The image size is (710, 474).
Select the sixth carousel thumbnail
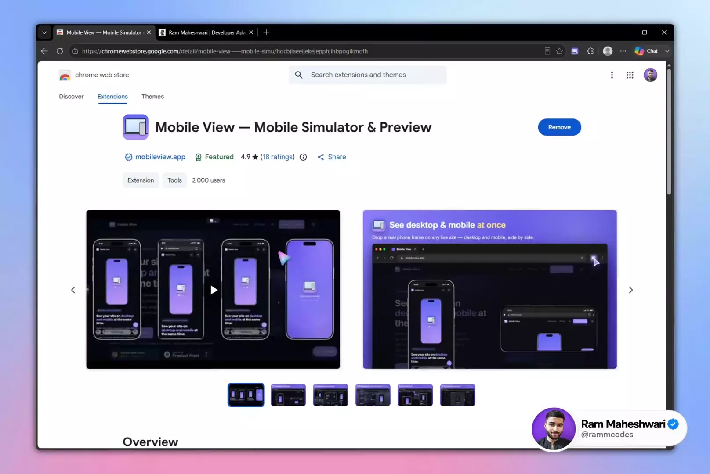[x=457, y=395]
